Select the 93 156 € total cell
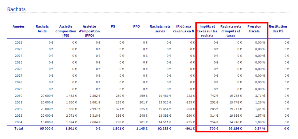The height and width of the screenshot is (139, 298). pyautogui.click(x=235, y=129)
